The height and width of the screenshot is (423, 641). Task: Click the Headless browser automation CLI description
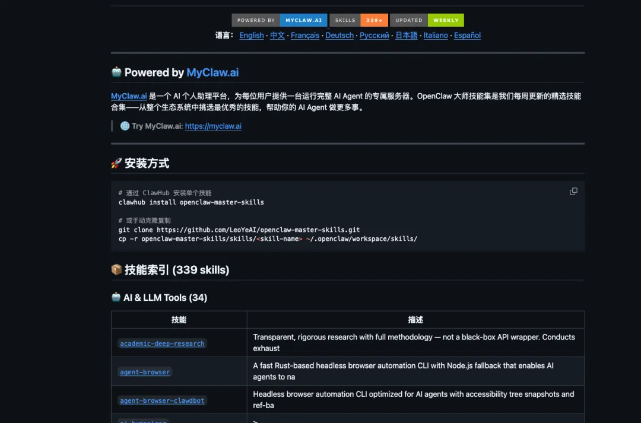413,400
